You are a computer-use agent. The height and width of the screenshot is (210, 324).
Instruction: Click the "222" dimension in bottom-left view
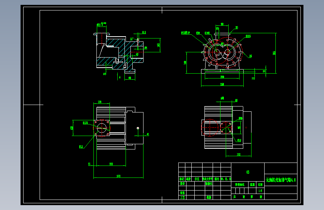click(111, 164)
